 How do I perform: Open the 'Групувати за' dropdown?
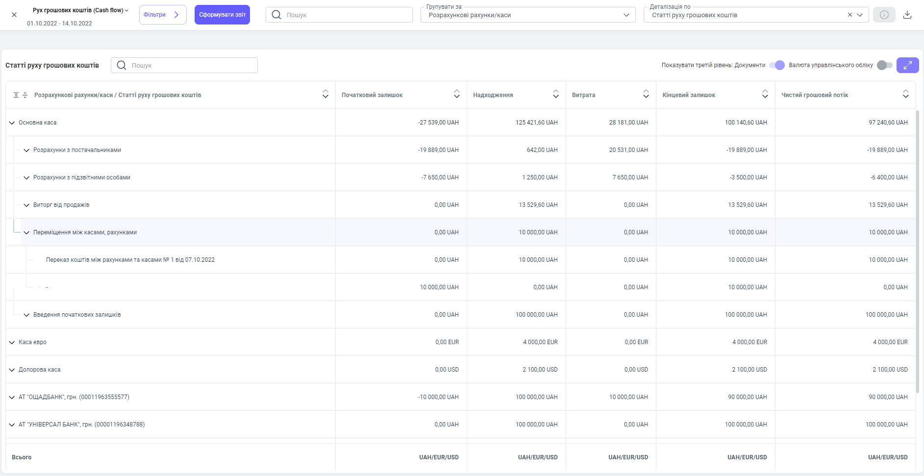[x=528, y=15]
